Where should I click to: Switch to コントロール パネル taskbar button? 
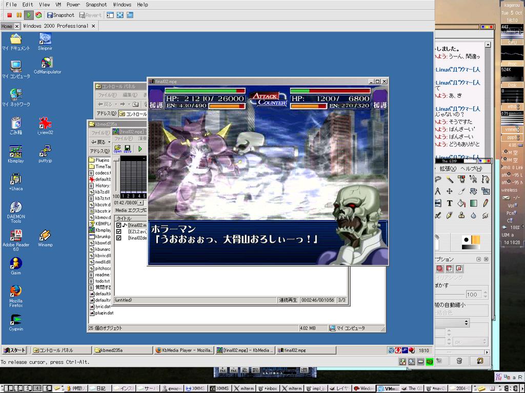coord(62,350)
